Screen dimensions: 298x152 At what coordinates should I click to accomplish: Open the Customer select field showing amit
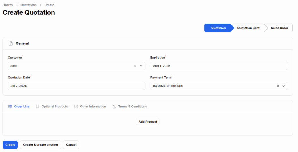click(77, 66)
